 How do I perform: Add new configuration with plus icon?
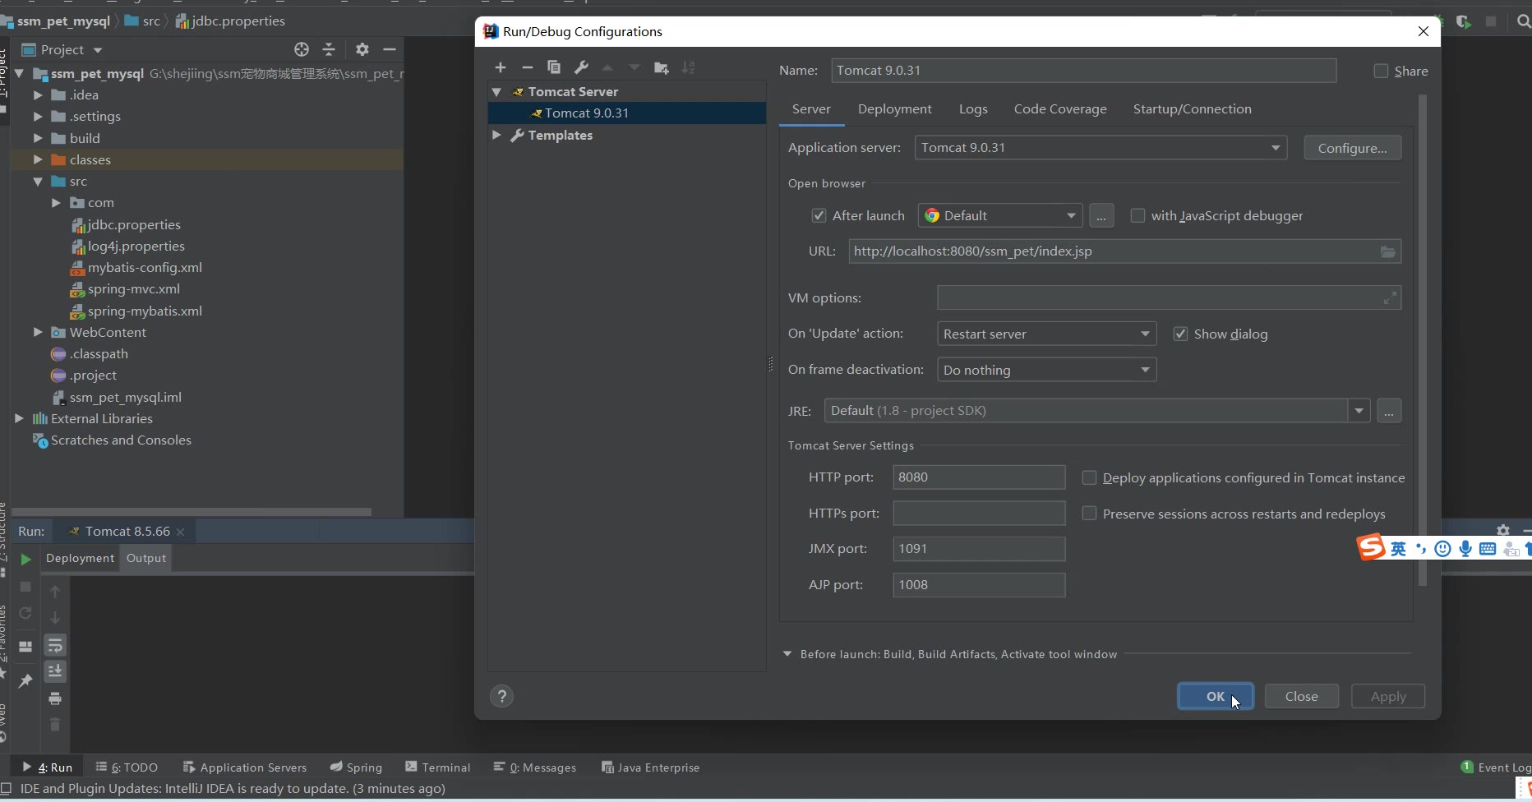coord(501,67)
